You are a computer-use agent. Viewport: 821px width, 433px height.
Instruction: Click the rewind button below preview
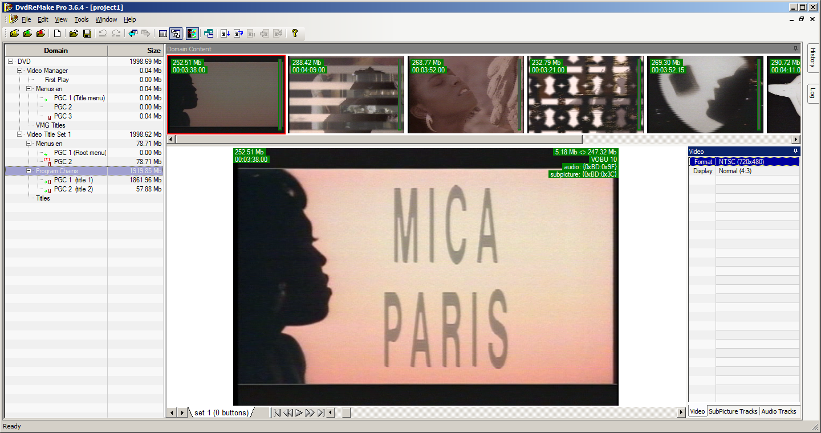click(288, 412)
